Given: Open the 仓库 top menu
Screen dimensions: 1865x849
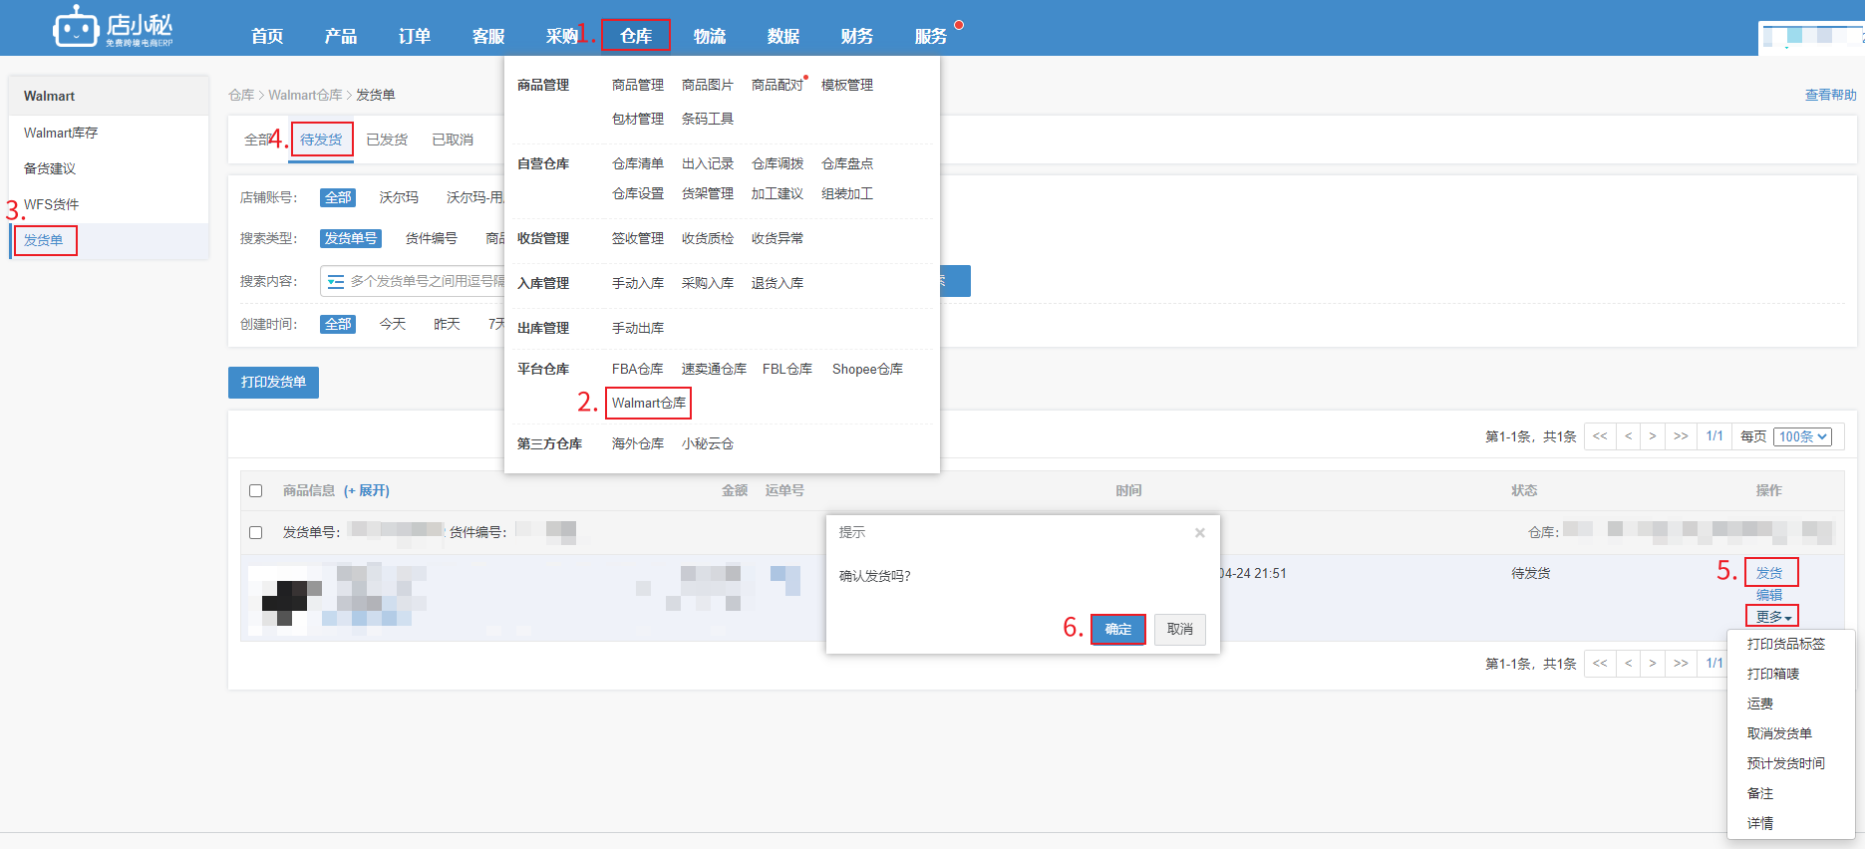Looking at the screenshot, I should pos(636,36).
